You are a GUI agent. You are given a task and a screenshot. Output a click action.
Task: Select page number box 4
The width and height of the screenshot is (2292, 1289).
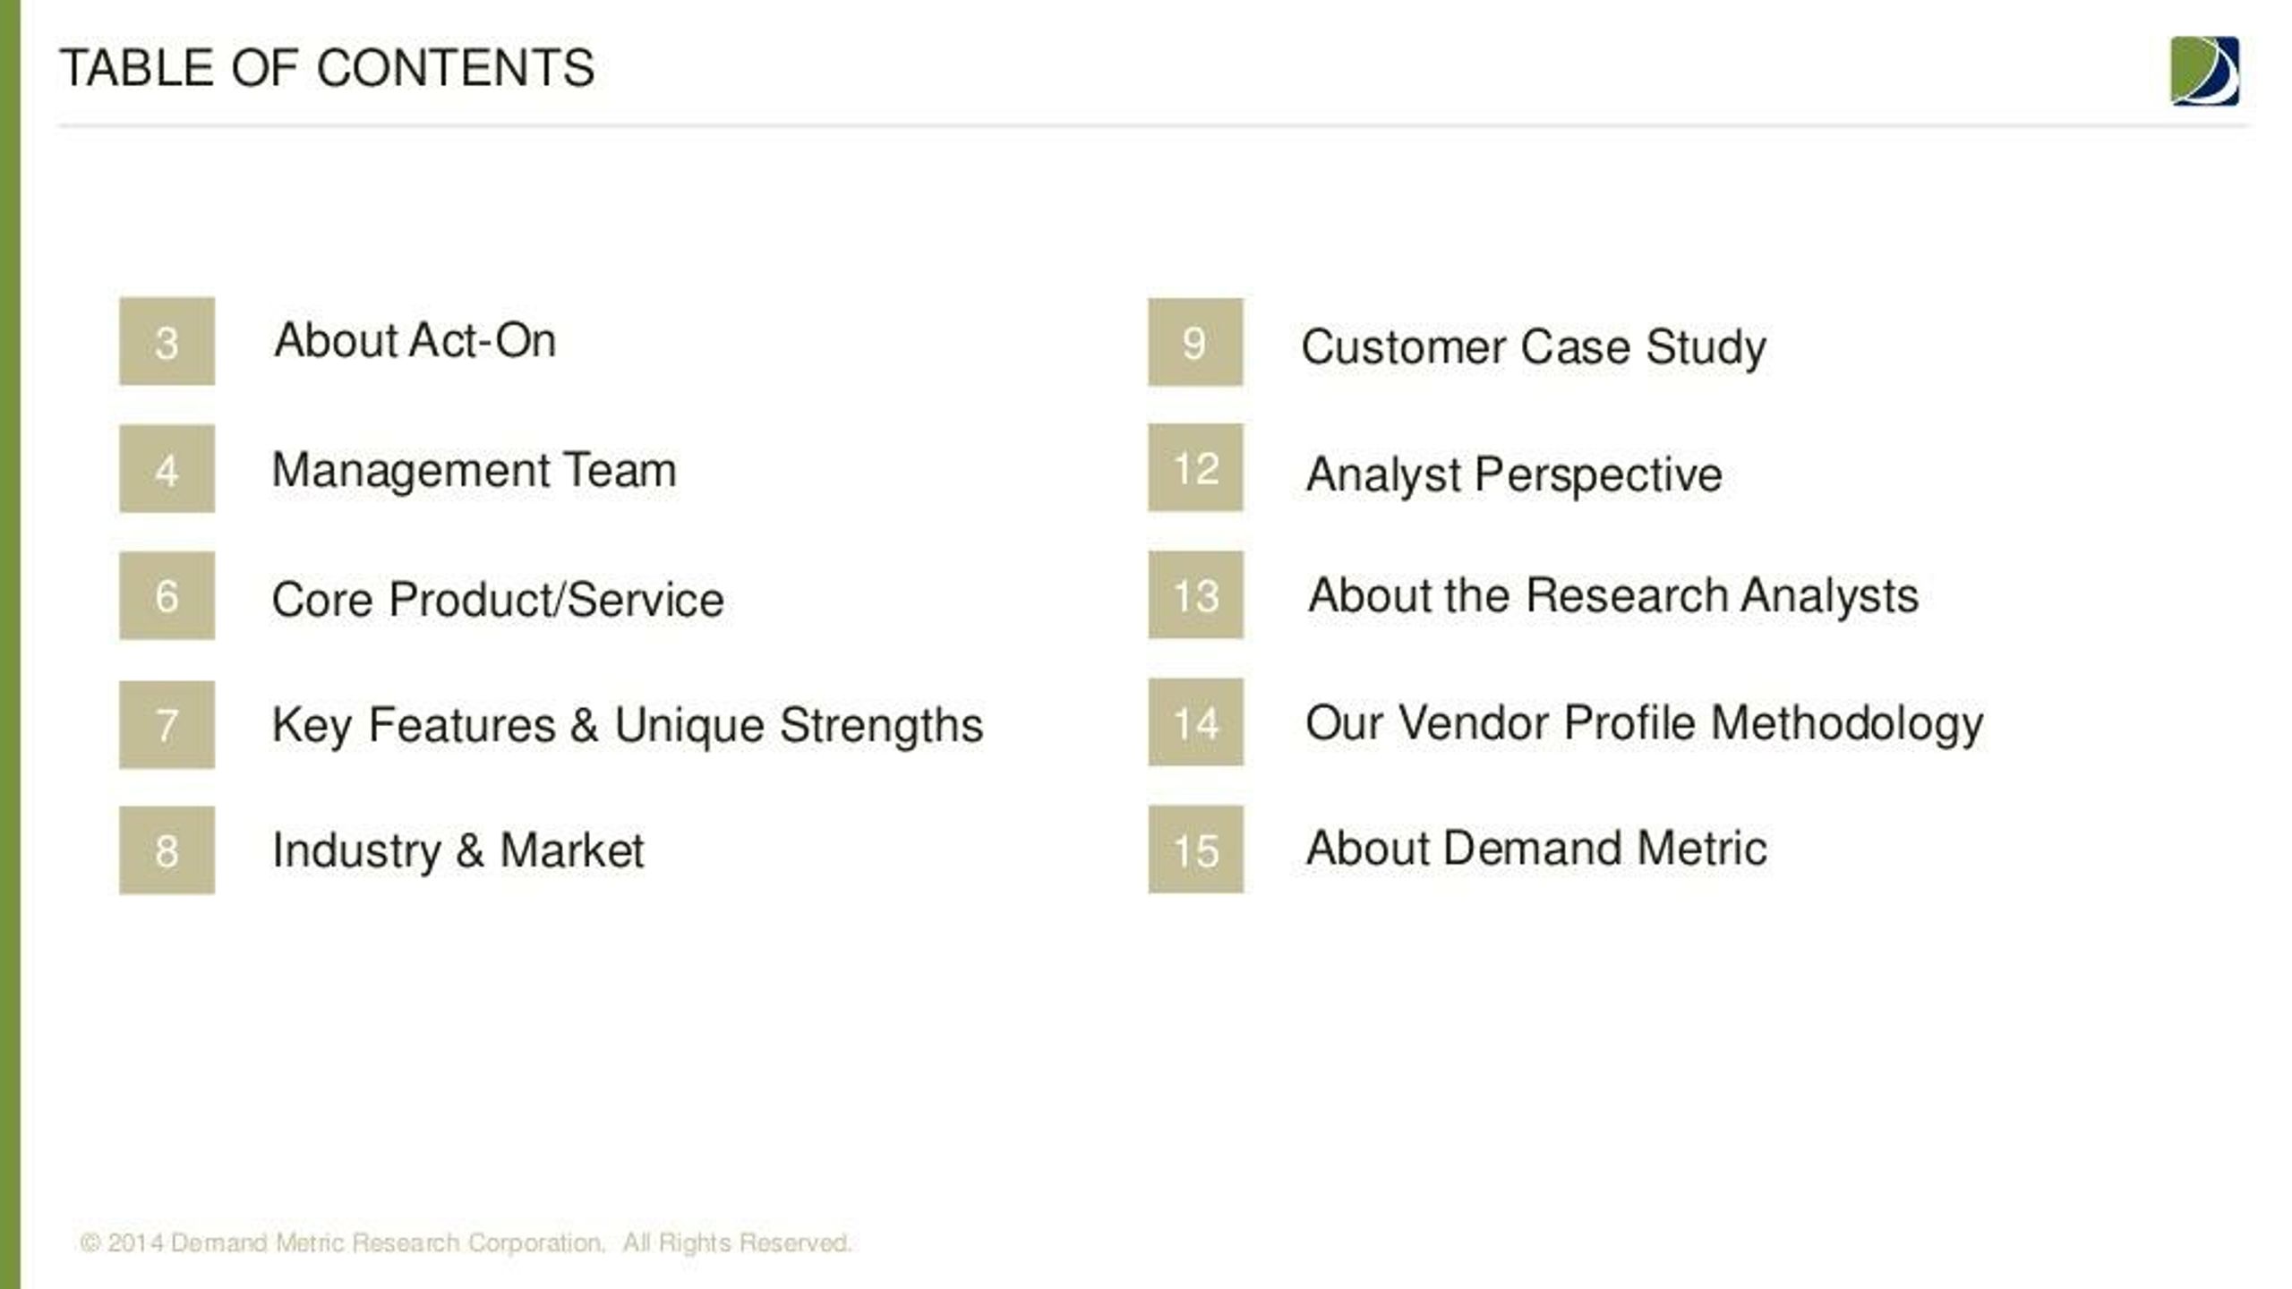(167, 468)
